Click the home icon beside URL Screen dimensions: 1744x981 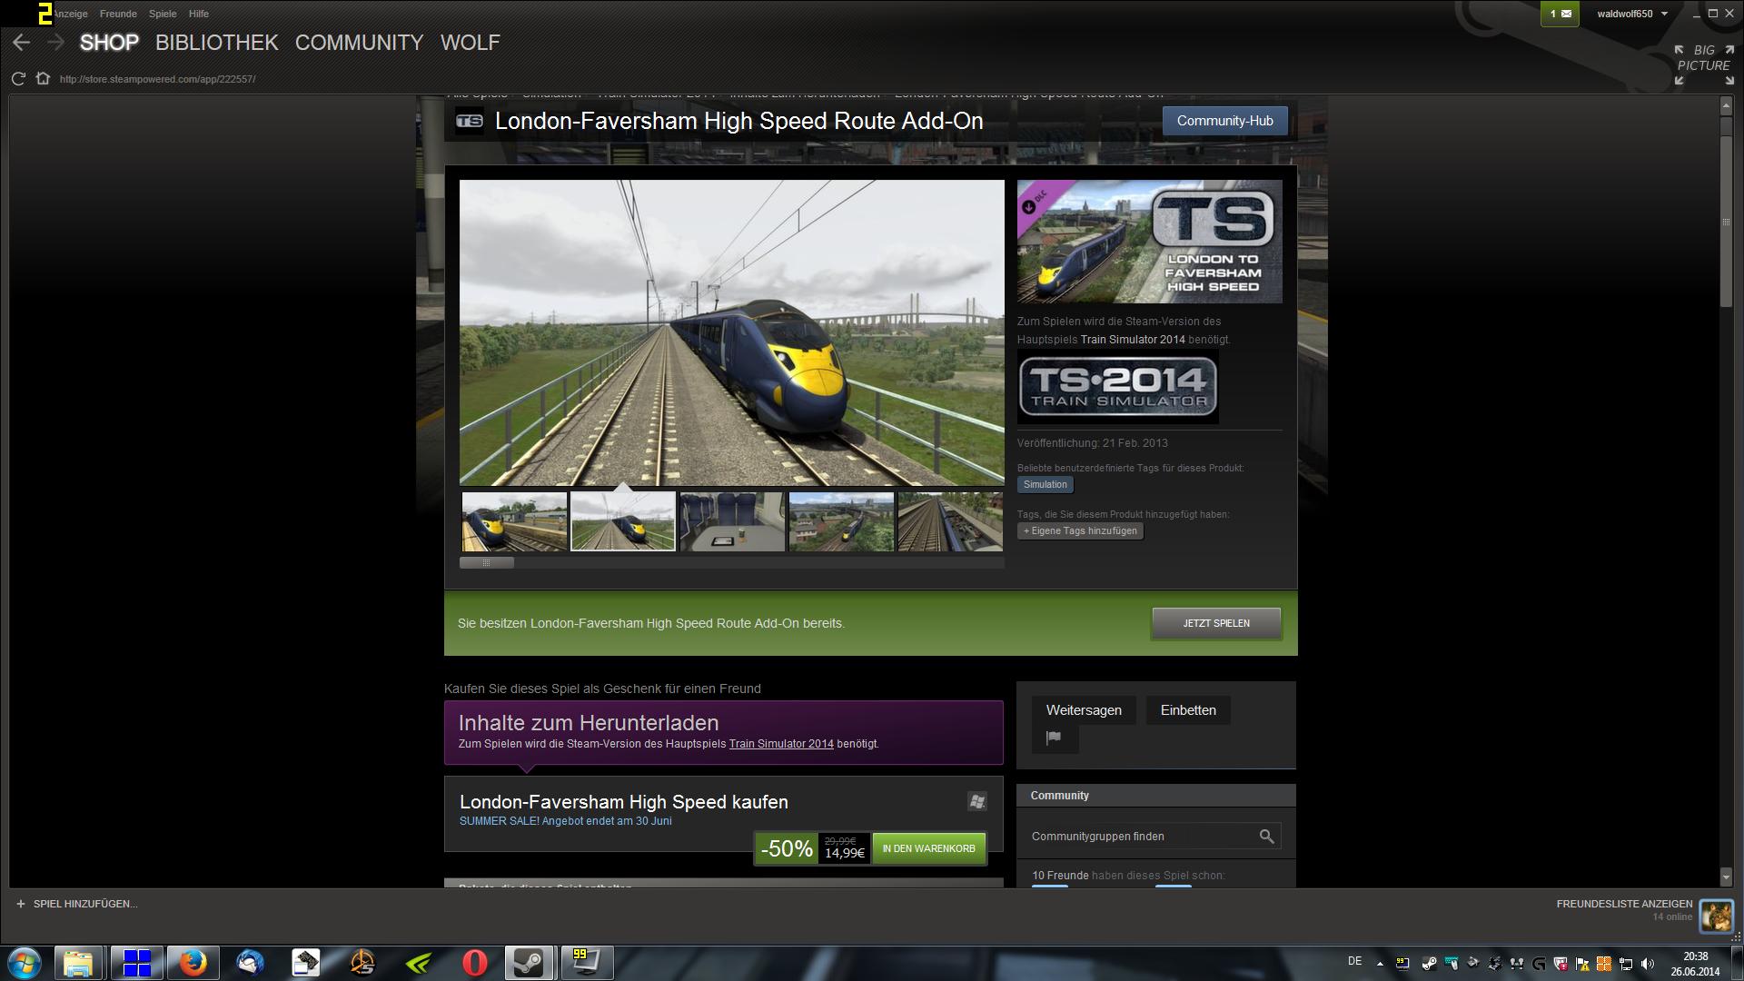(x=43, y=79)
